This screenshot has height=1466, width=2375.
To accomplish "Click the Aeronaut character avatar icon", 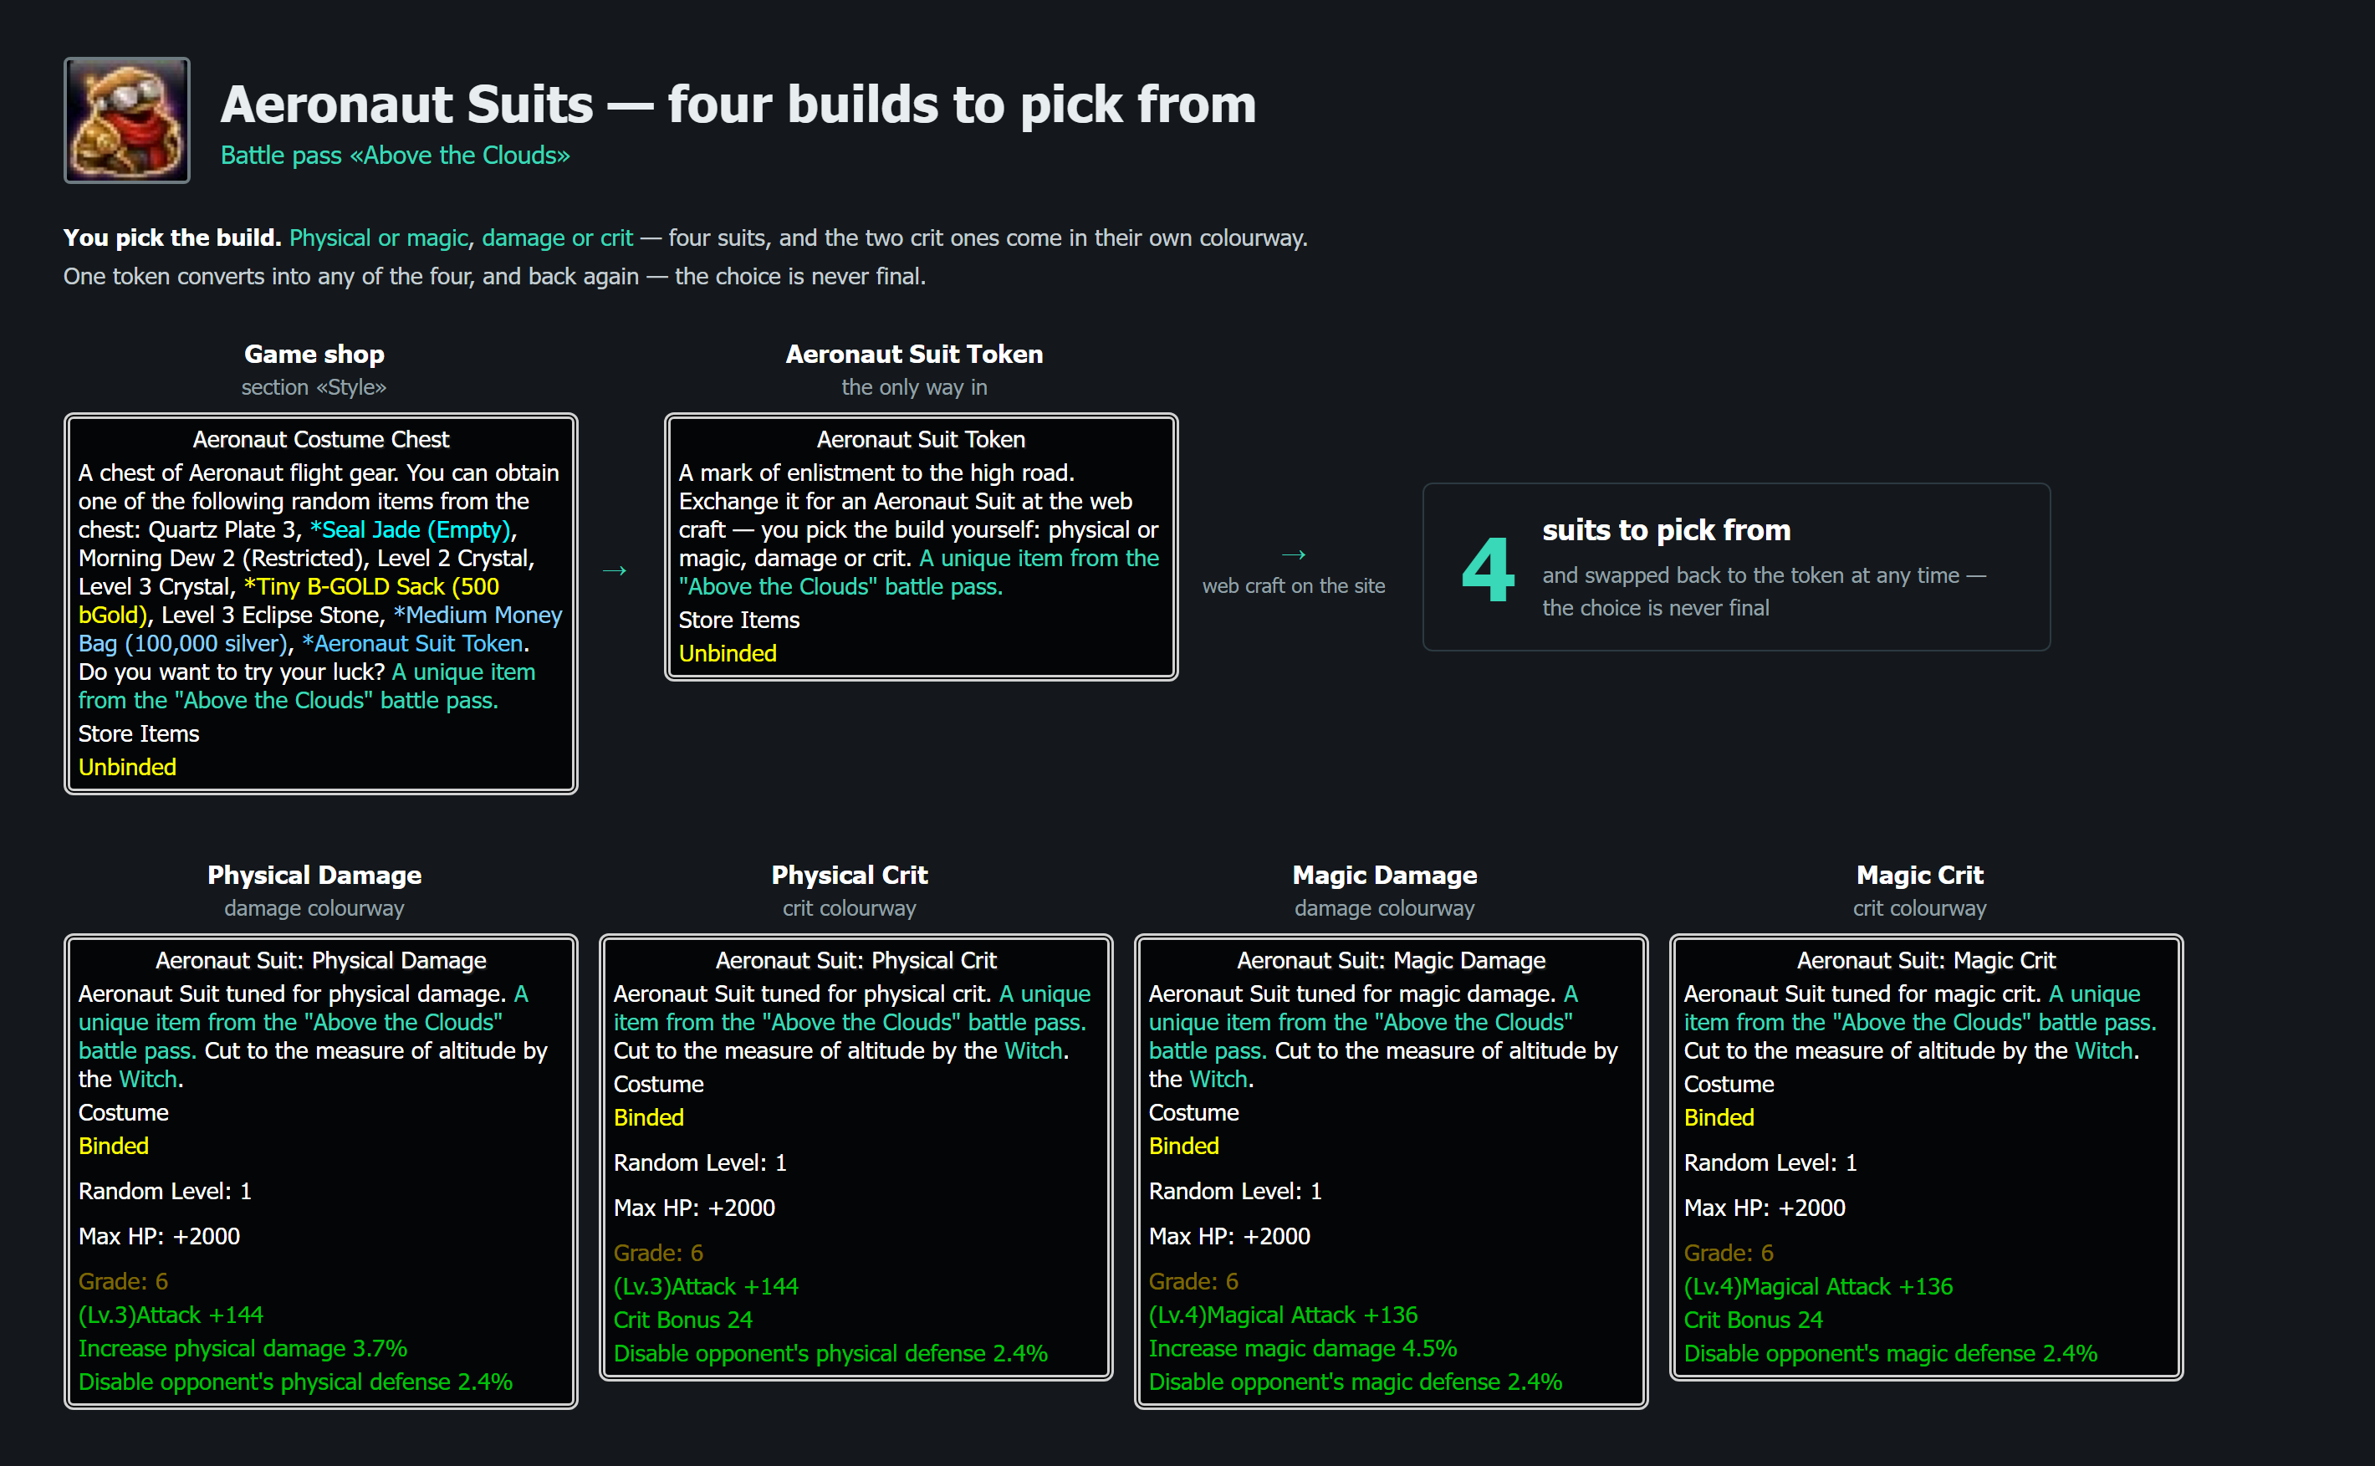I will pos(127,120).
